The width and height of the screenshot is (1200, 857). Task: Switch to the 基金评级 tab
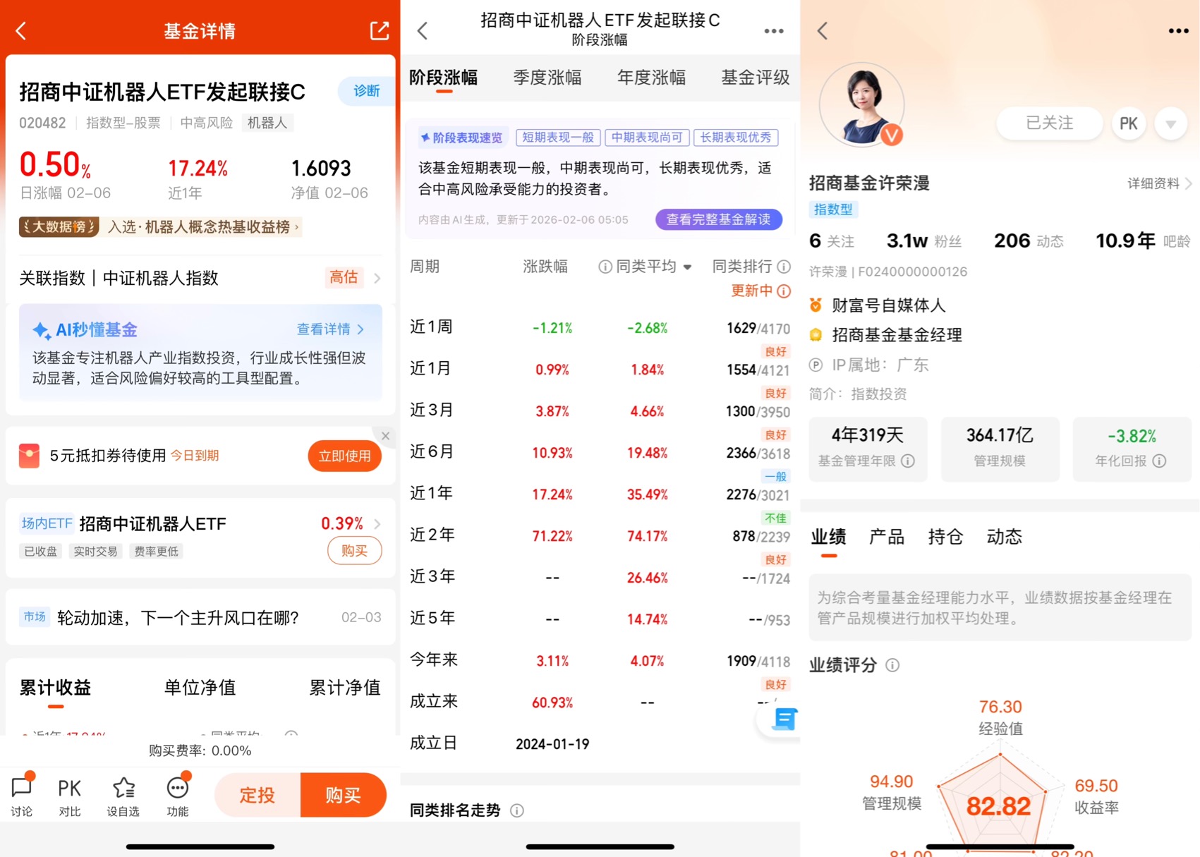coord(755,78)
